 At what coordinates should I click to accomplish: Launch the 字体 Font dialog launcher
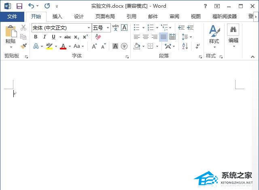coord(127,57)
